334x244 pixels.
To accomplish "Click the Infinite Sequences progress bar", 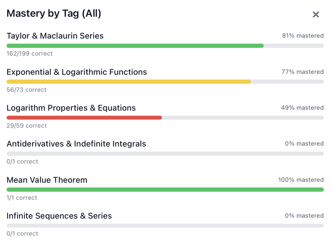I will (x=165, y=225).
